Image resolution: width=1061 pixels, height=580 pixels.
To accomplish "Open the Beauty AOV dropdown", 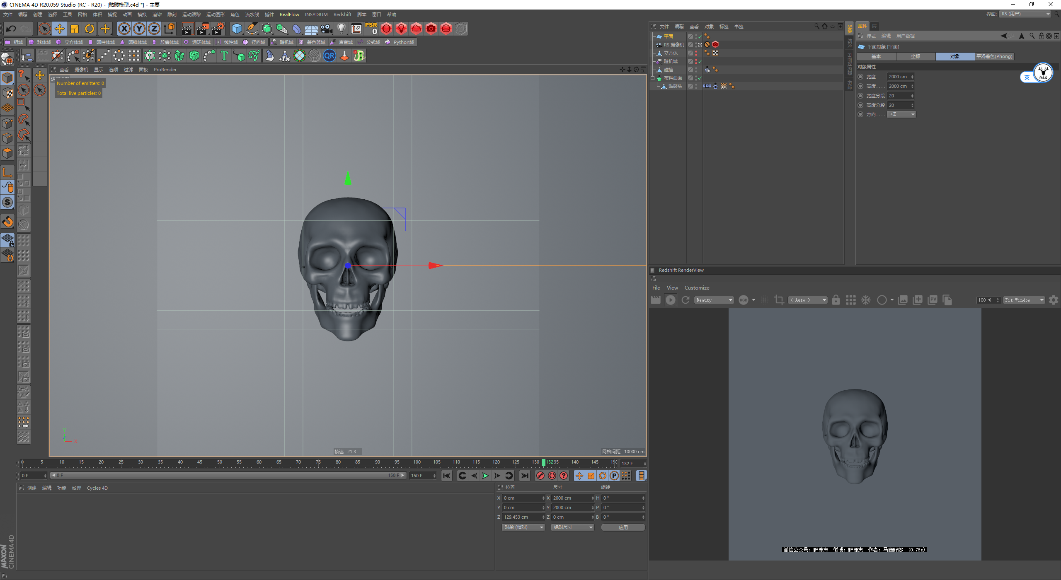I will tap(714, 300).
